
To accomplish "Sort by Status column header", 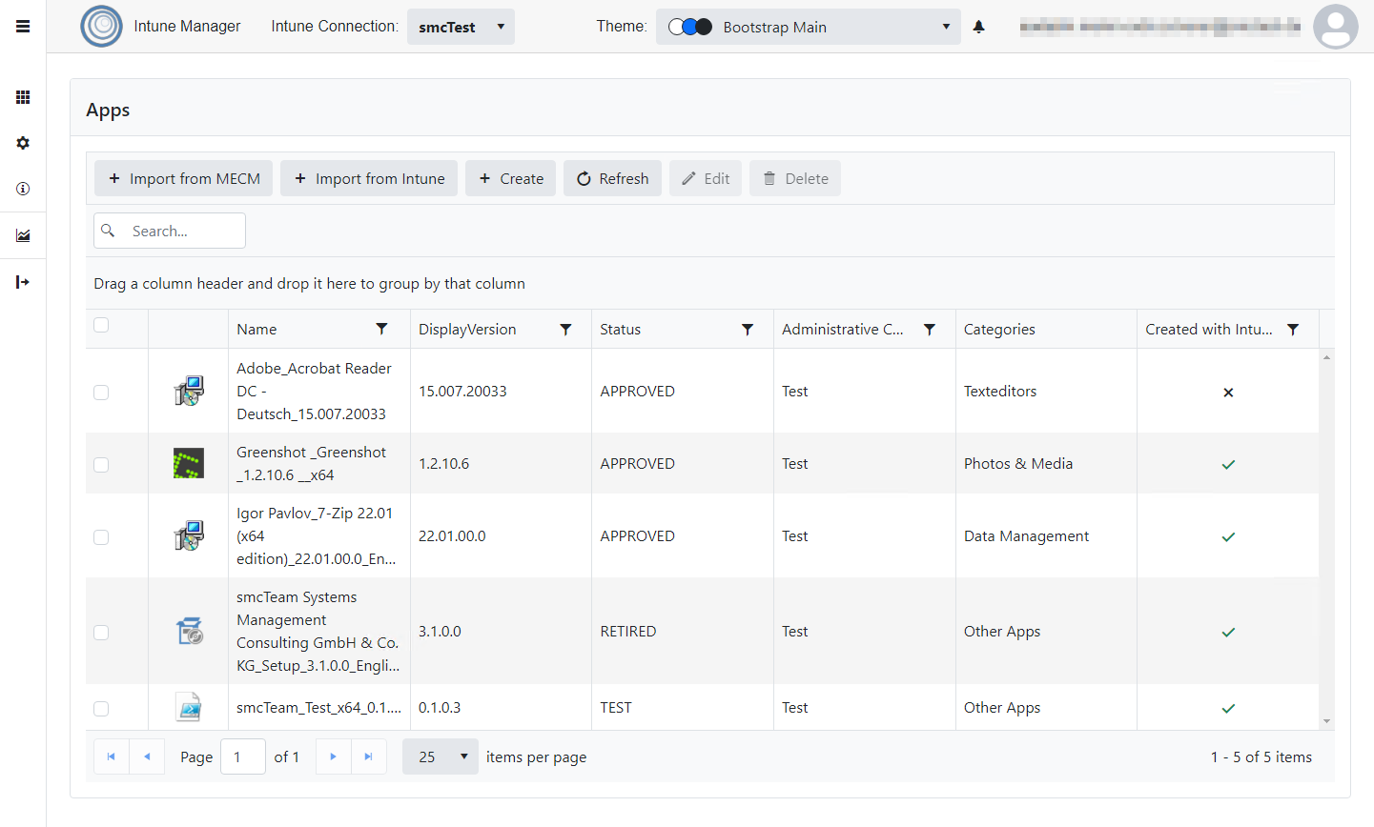I will 620,329.
